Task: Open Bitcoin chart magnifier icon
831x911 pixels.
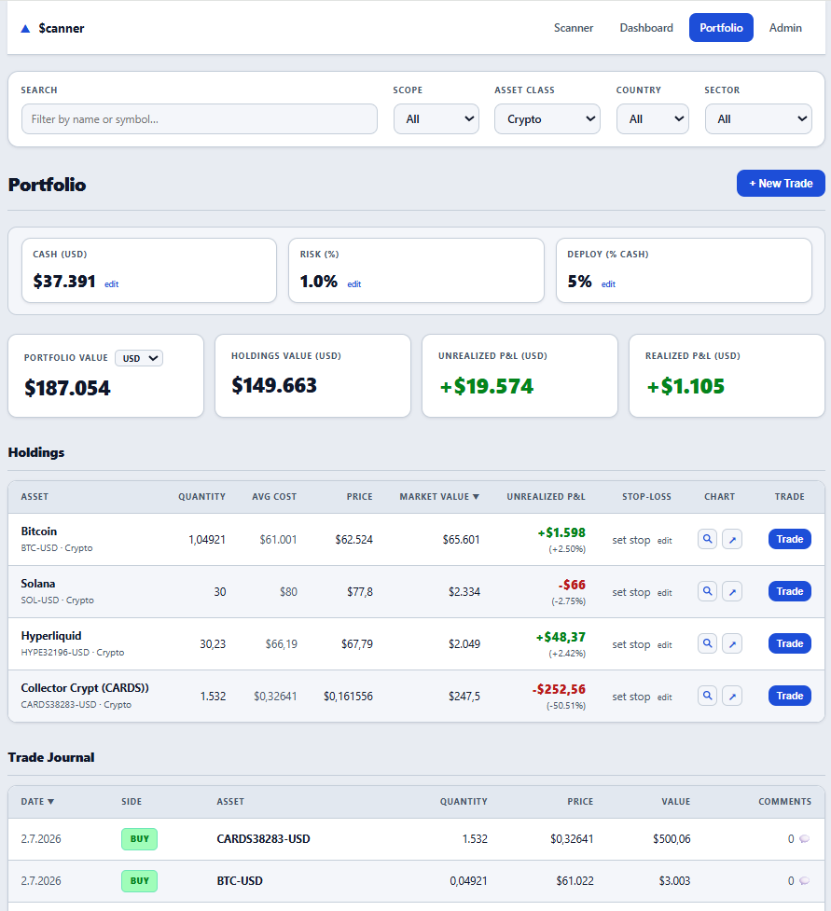Action: click(707, 539)
